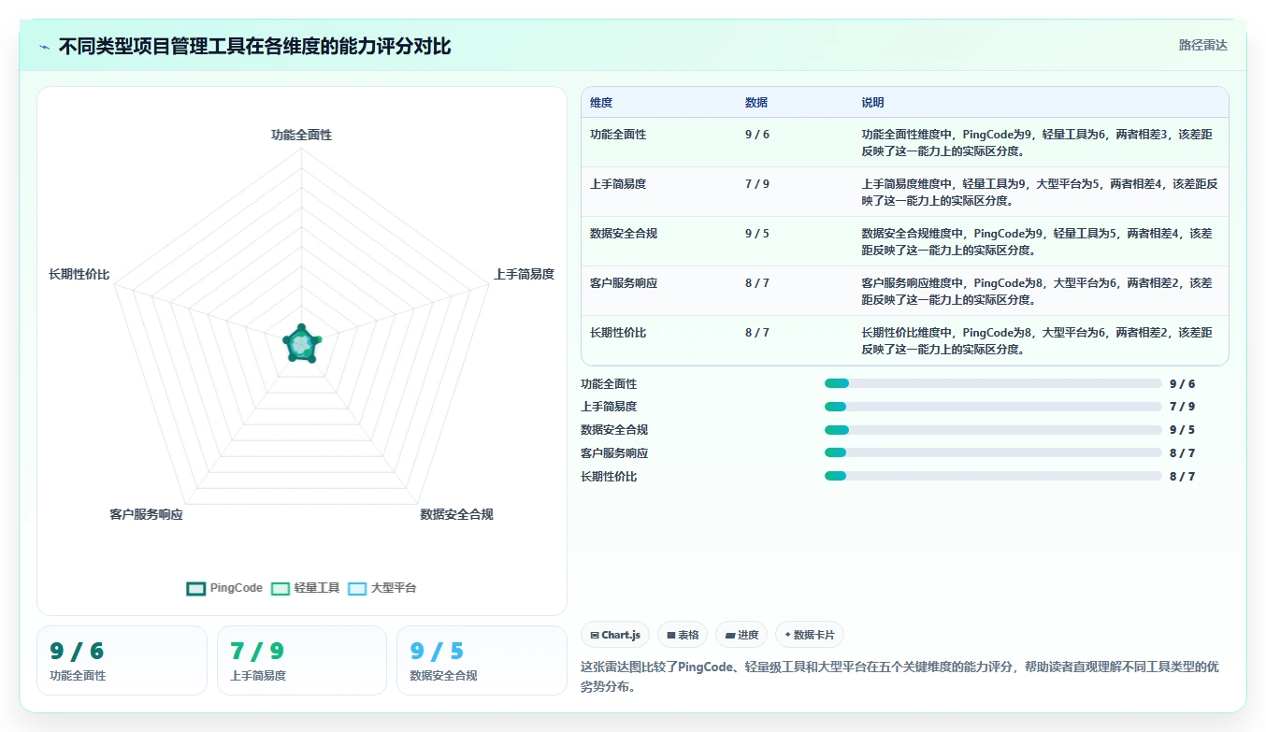Click the radar polygon at the chart center
The image size is (1266, 732).
(301, 344)
